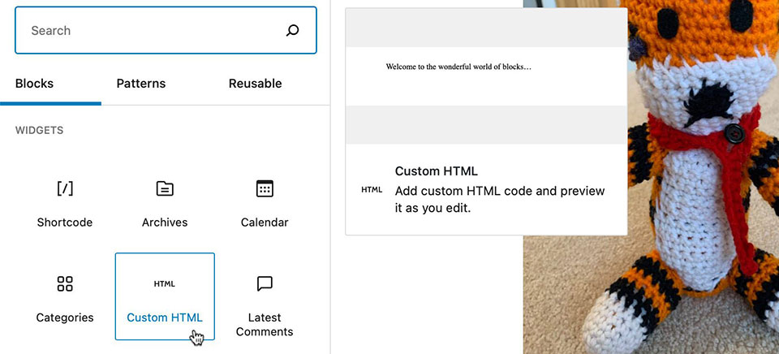This screenshot has width=779, height=354.
Task: Click the crocheted tiger image
Action: (651, 177)
